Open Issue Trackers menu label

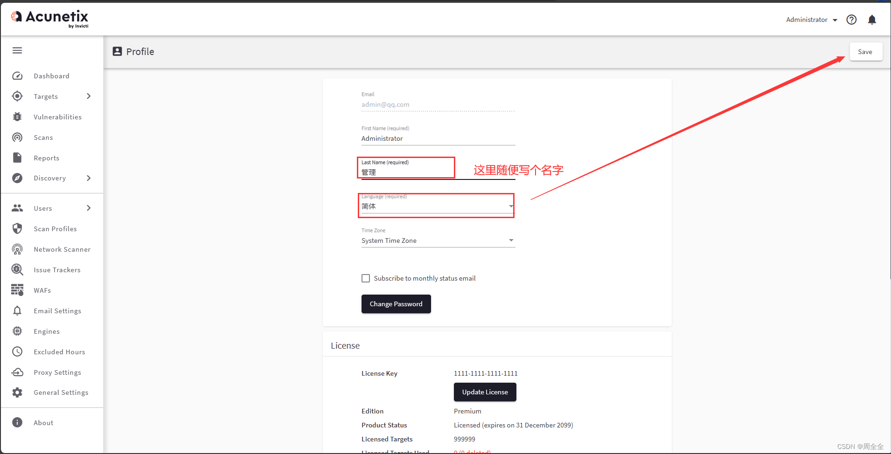[57, 270]
